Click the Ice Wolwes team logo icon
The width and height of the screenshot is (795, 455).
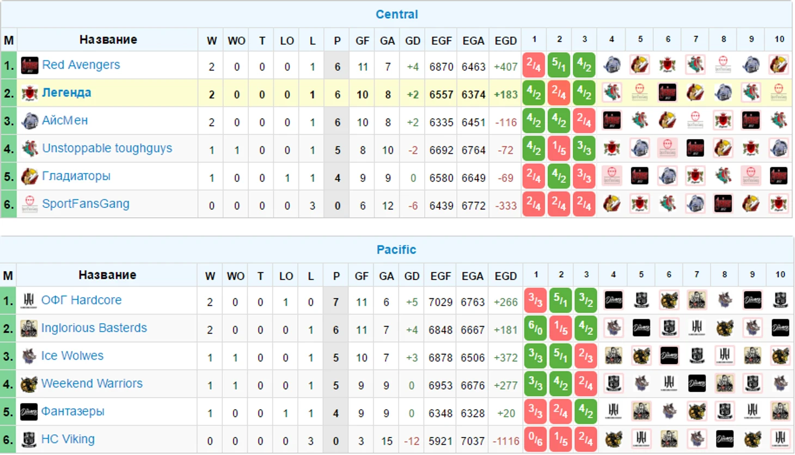[29, 356]
